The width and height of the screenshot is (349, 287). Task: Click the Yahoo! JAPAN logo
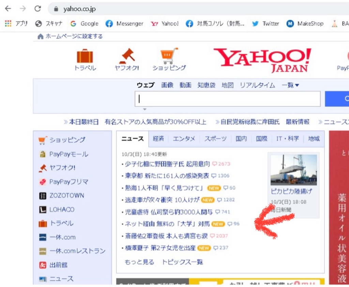click(x=263, y=60)
